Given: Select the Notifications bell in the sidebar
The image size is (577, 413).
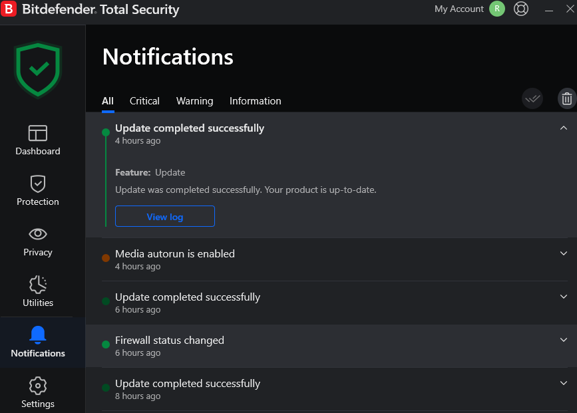Looking at the screenshot, I should (x=37, y=342).
